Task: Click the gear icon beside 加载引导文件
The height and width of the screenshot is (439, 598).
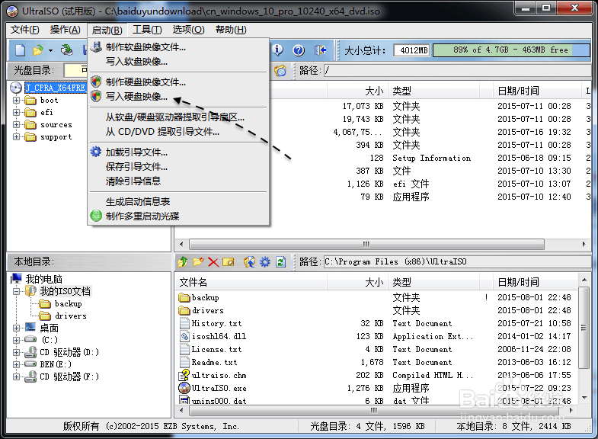Action: click(96, 152)
